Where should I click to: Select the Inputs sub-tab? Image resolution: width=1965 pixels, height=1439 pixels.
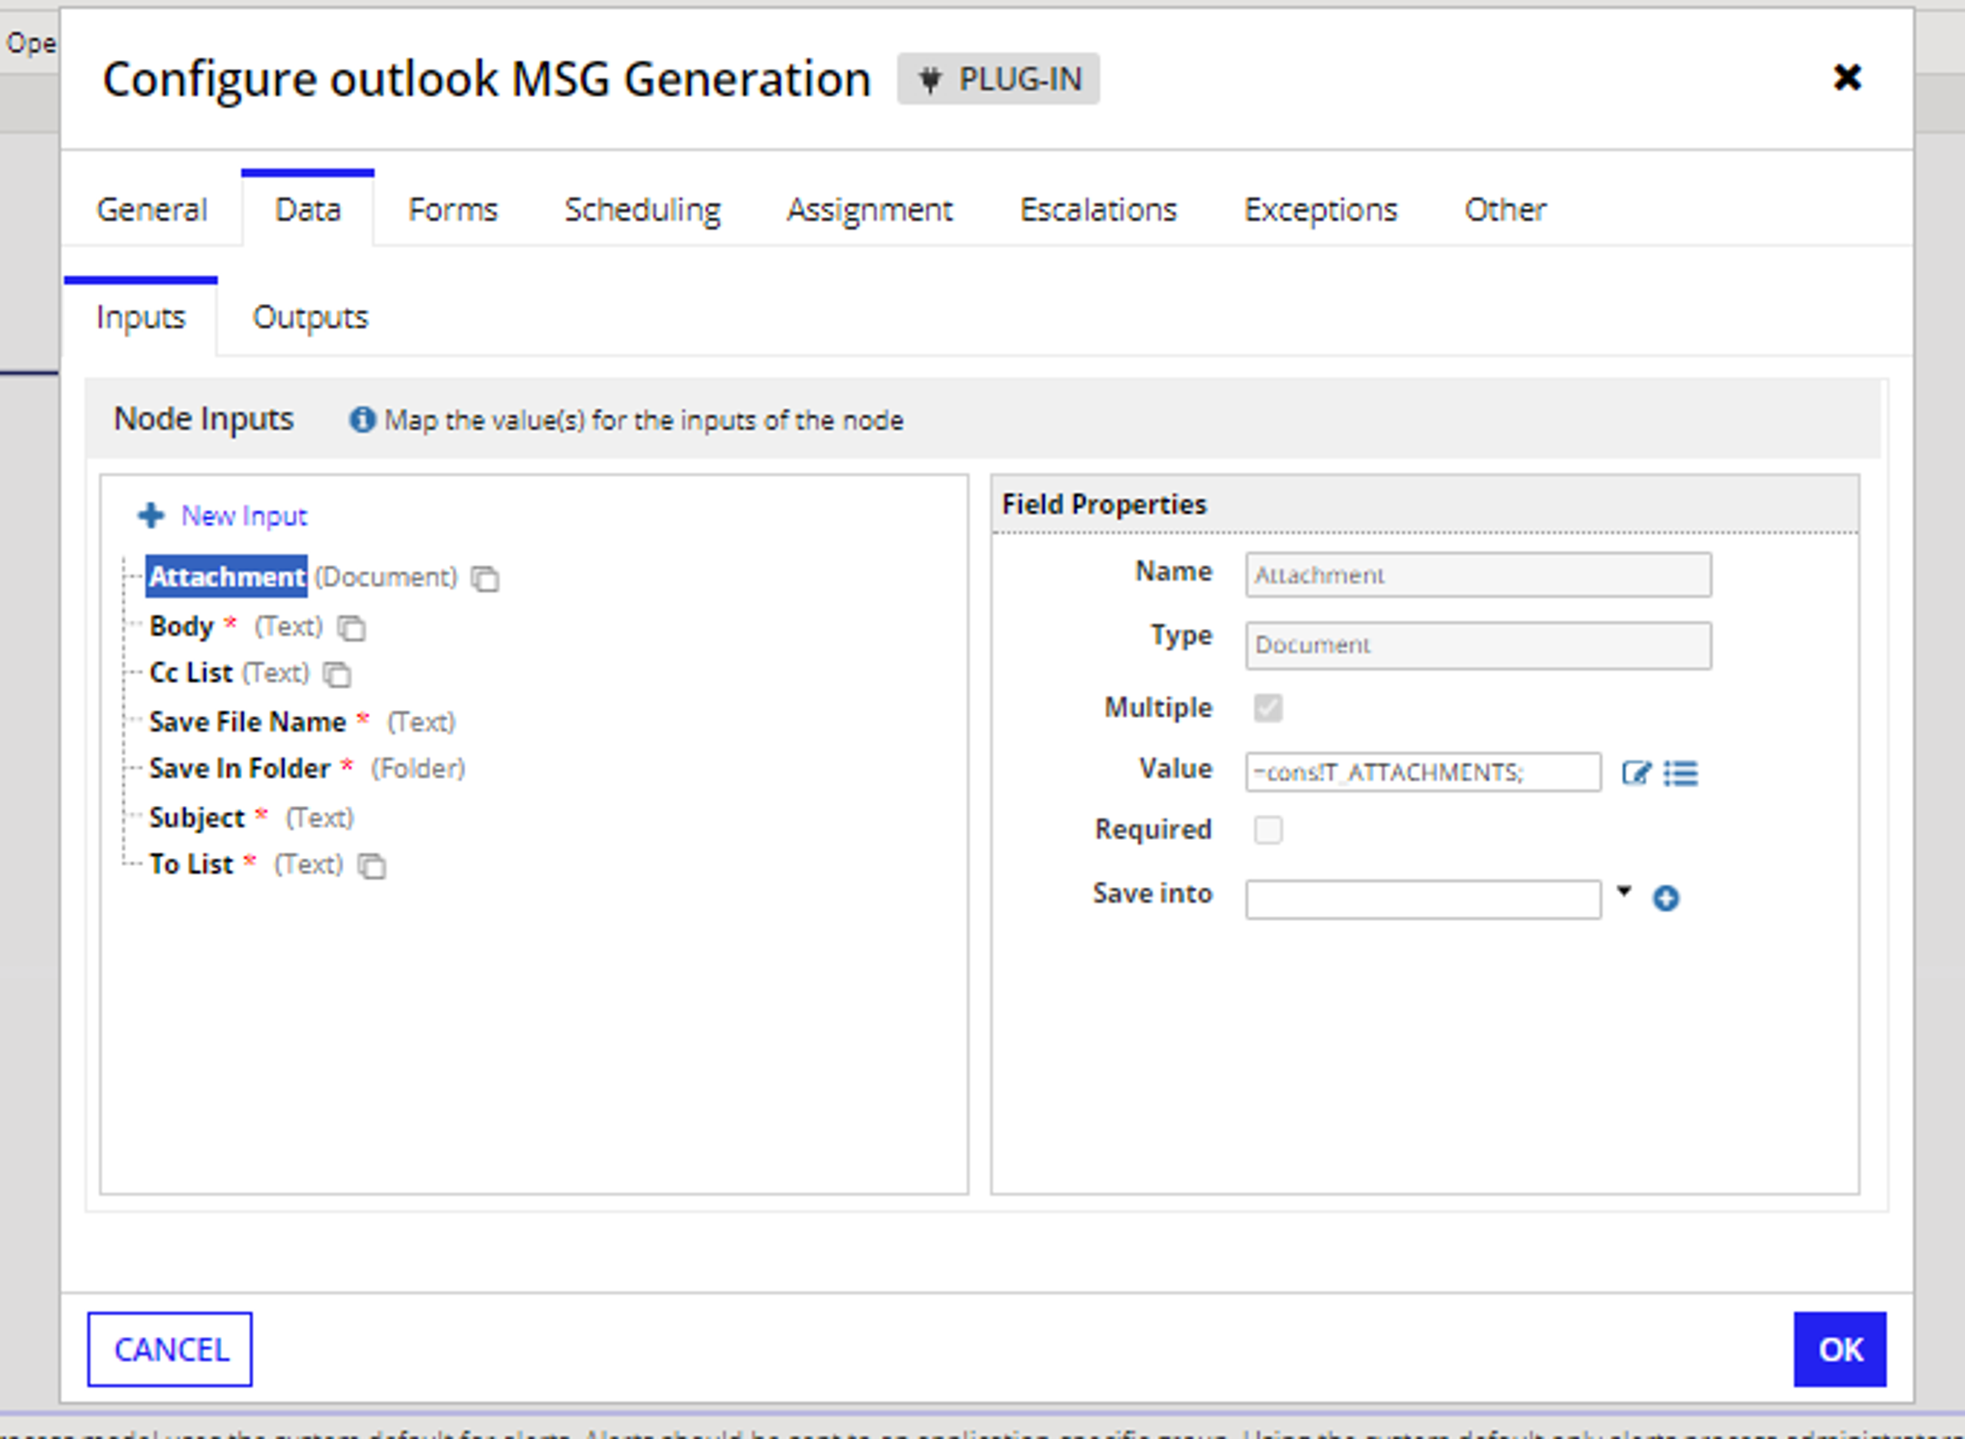click(140, 317)
